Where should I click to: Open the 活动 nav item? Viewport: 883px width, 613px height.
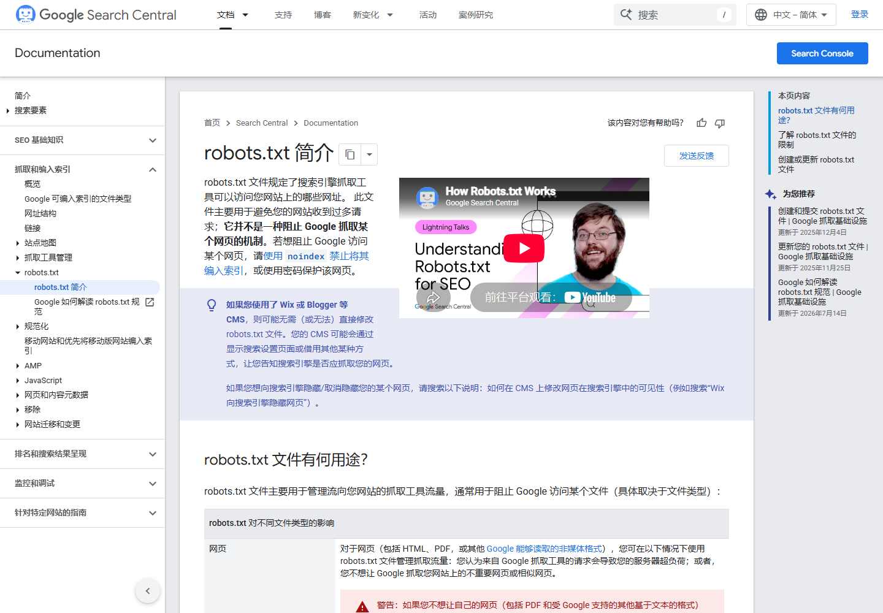[x=428, y=15]
